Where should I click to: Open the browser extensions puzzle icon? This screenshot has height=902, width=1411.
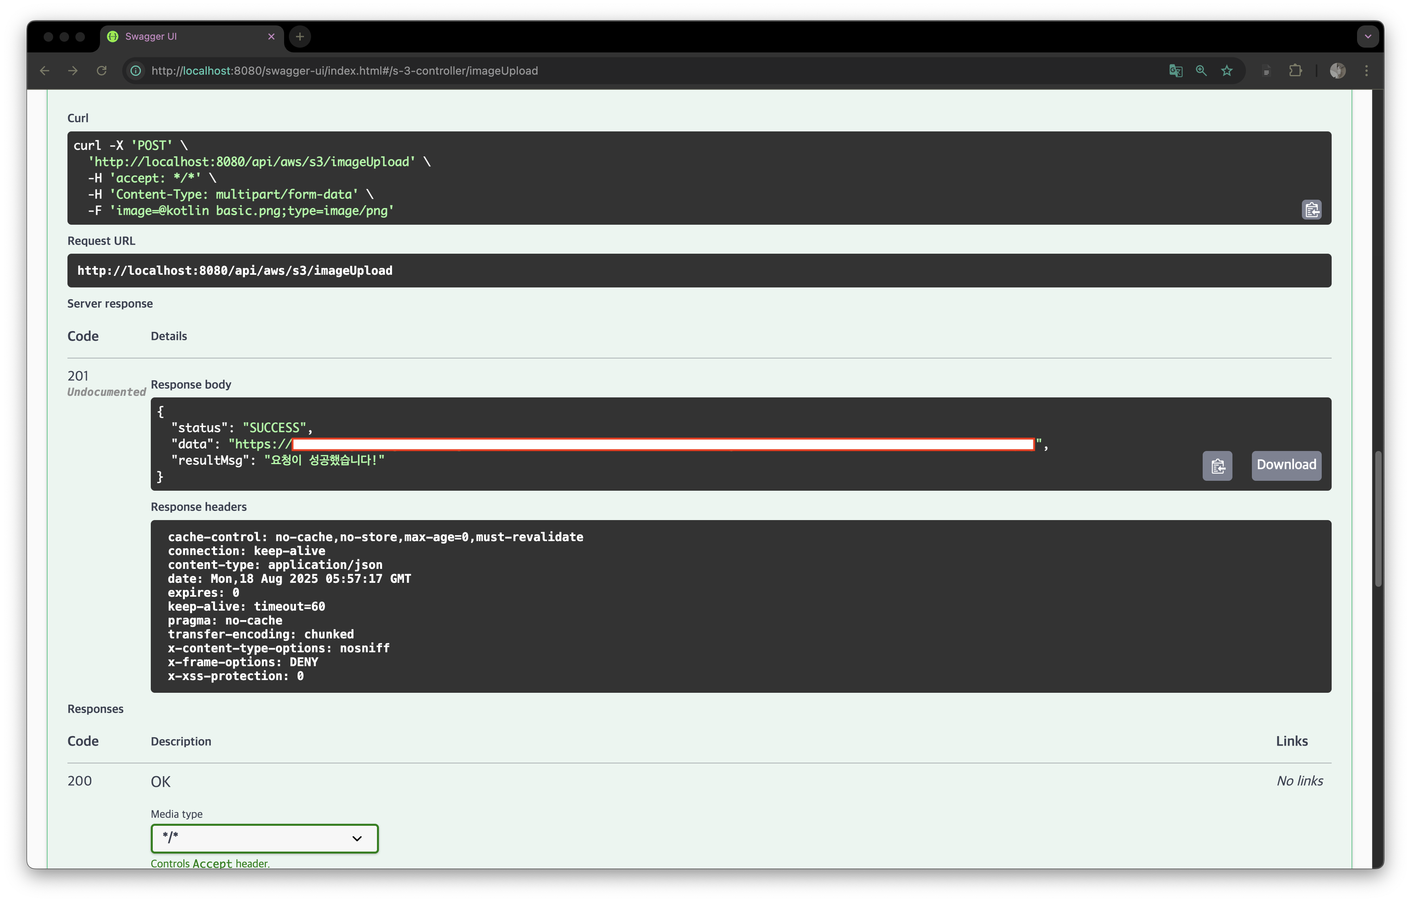1295,71
